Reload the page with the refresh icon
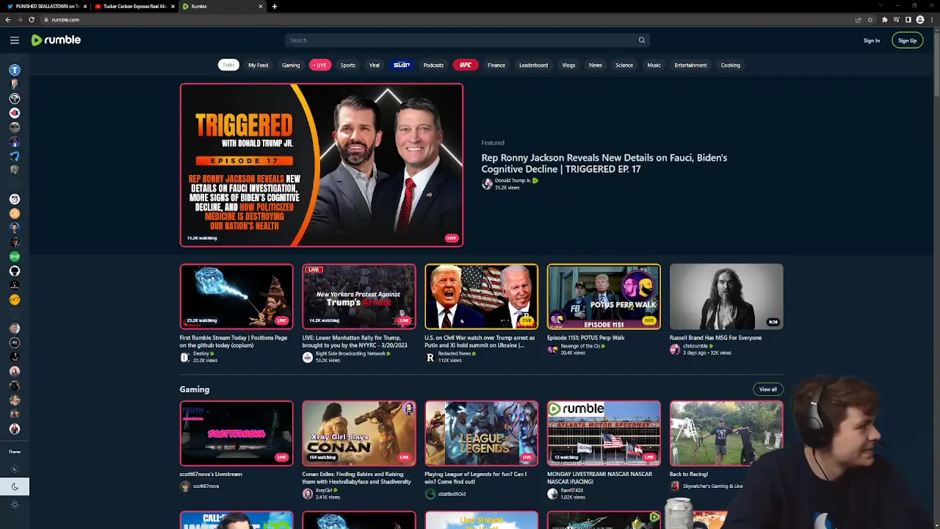The height and width of the screenshot is (529, 940). click(32, 20)
